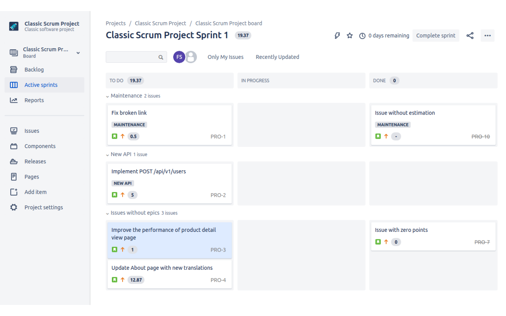Image resolution: width=506 pixels, height=316 pixels.
Task: Open Components from the sidebar
Action: (40, 146)
